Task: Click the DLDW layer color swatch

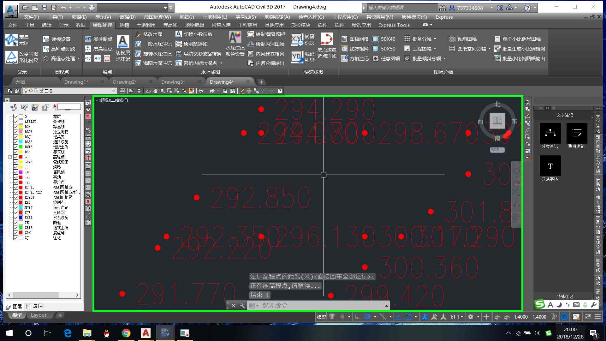Action: (21, 132)
